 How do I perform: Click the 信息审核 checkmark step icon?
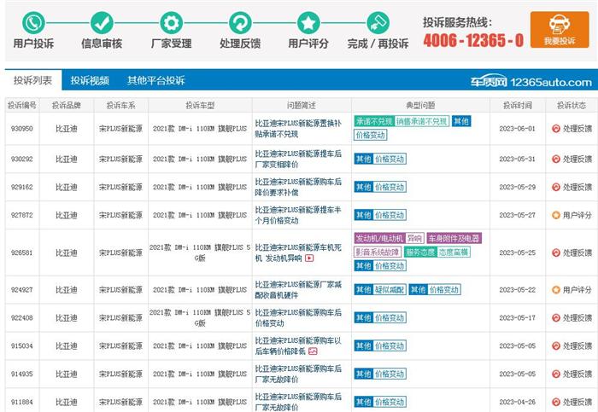pyautogui.click(x=102, y=23)
